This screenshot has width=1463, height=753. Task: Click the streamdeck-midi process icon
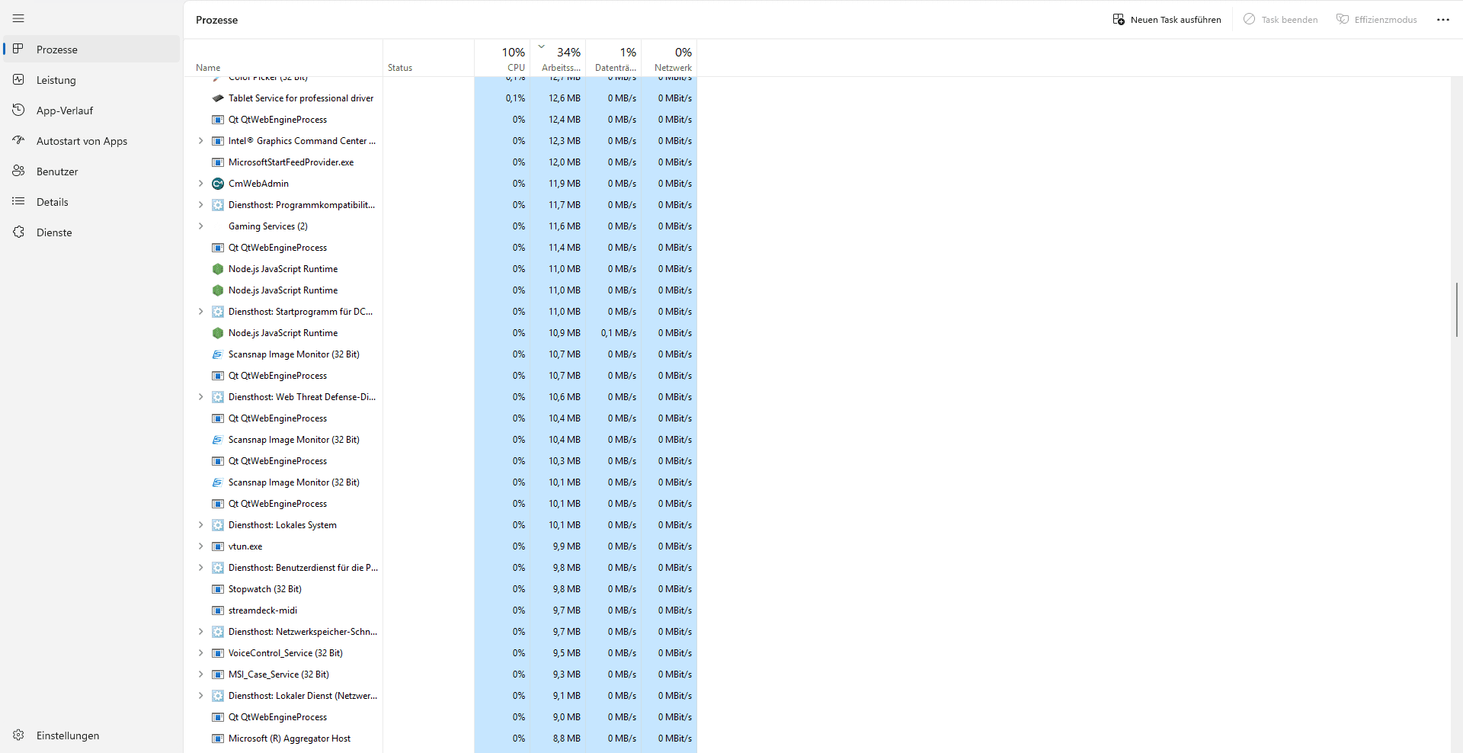218,610
